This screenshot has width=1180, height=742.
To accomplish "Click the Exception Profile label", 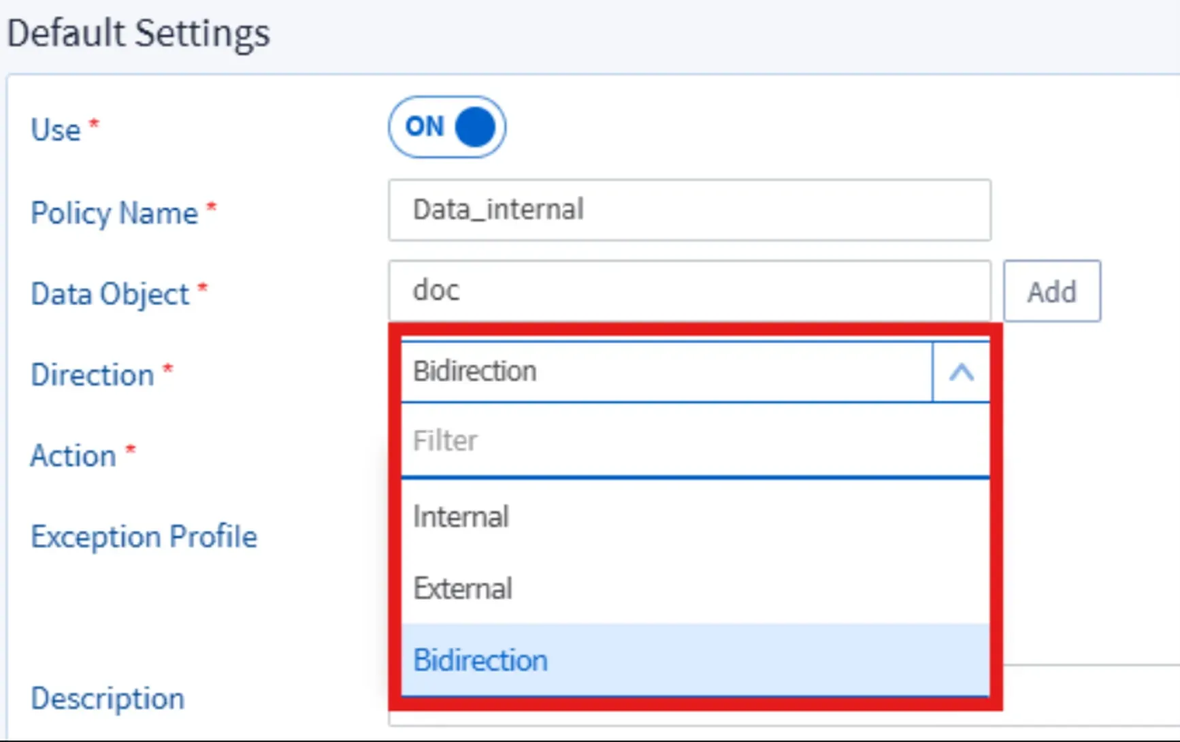I will [144, 536].
